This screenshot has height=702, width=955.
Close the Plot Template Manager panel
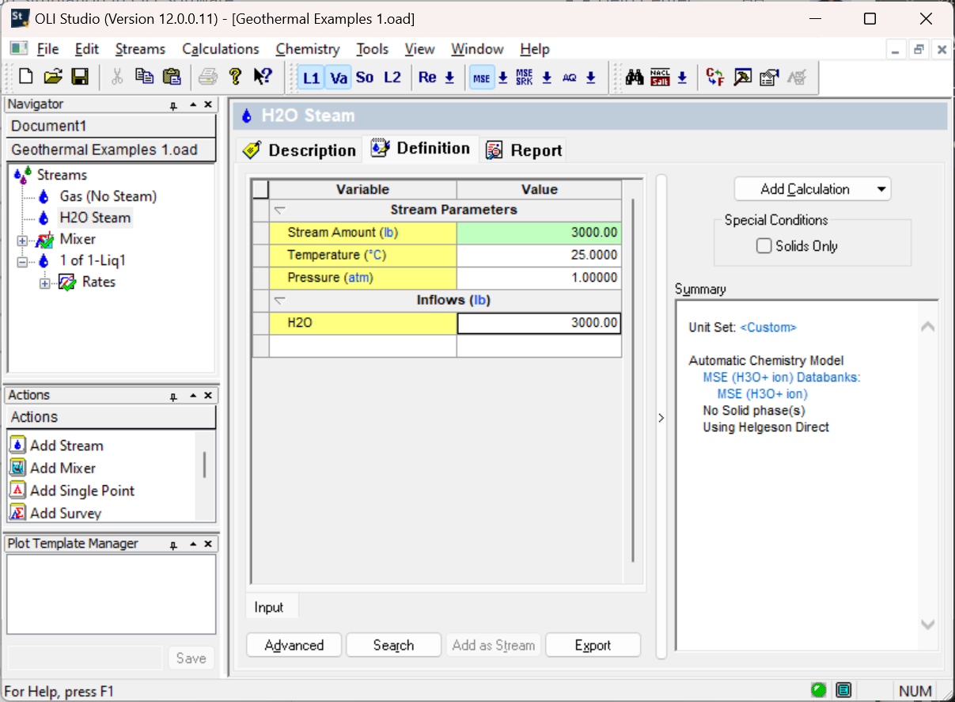click(208, 545)
